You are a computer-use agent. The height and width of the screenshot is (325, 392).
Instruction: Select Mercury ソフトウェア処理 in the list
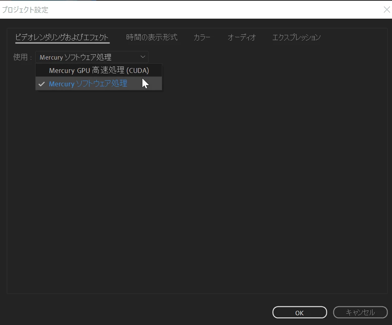click(99, 83)
